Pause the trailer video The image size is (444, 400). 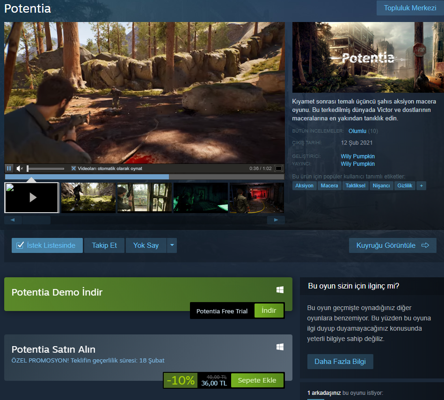click(x=9, y=169)
